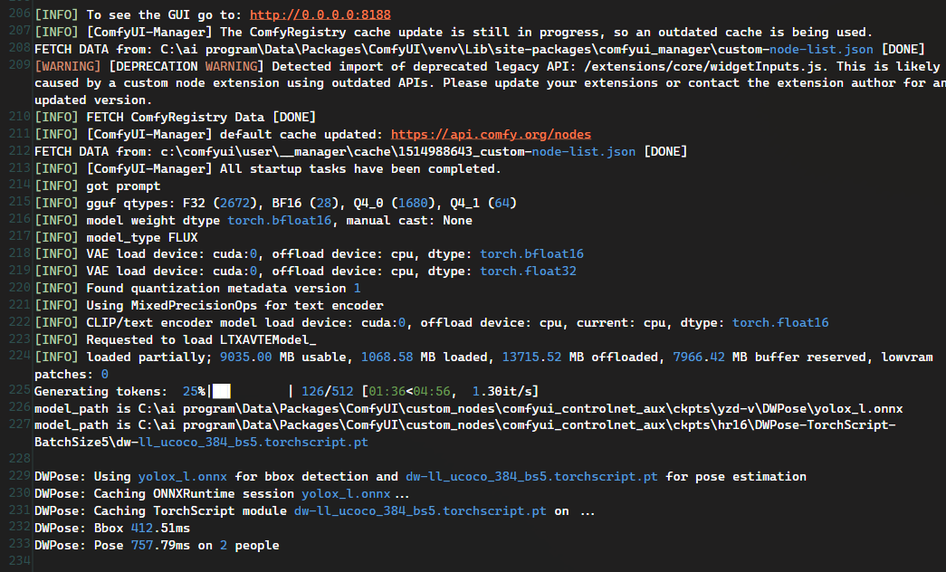This screenshot has width=946, height=572.
Task: Click 'lowvram patches: 0' text
Action: point(483,366)
